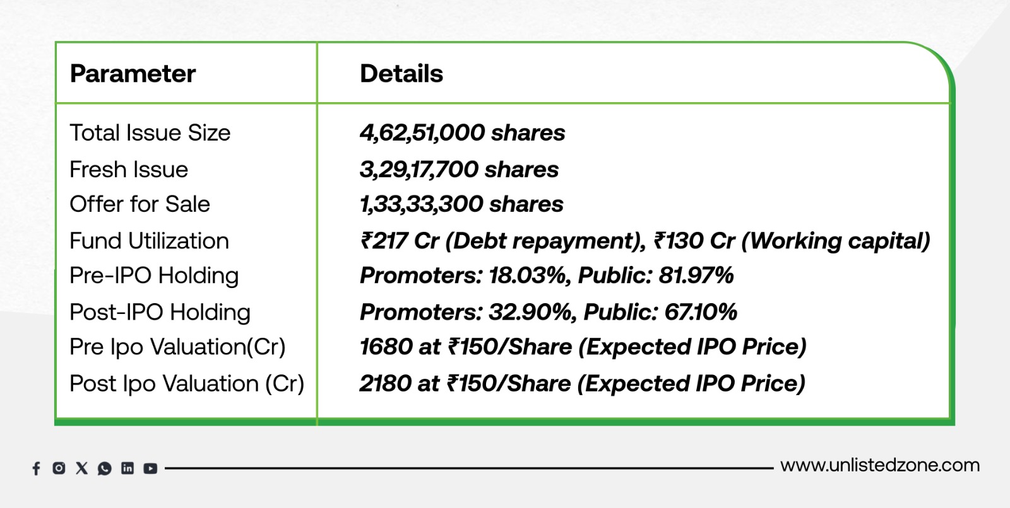Click the Instagram icon in footer
The width and height of the screenshot is (1010, 508).
pos(59,468)
